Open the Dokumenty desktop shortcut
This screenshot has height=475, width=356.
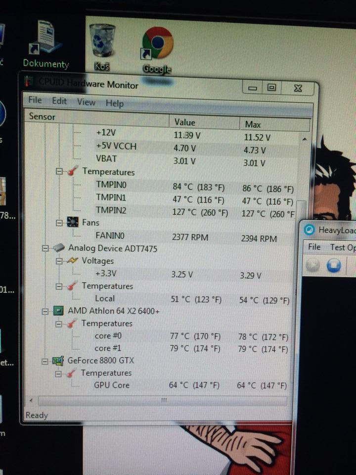46,44
